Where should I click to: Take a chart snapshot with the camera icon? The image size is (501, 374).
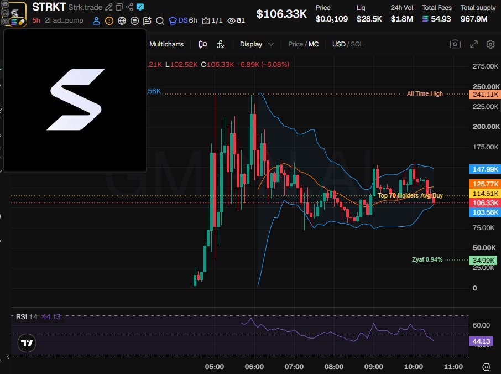click(455, 44)
